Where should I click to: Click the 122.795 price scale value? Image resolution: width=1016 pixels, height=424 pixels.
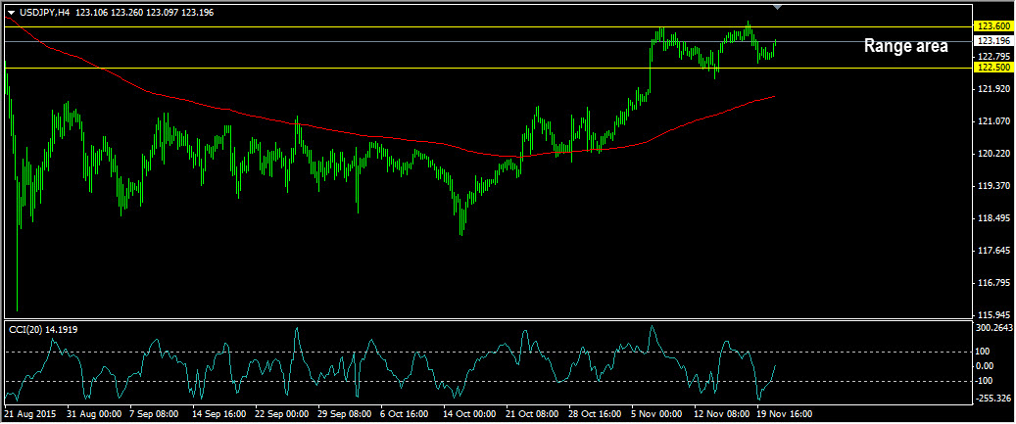993,55
